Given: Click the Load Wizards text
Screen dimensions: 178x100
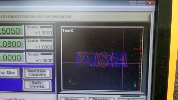Looking at the screenshot, I should pyautogui.click(x=14, y=99).
